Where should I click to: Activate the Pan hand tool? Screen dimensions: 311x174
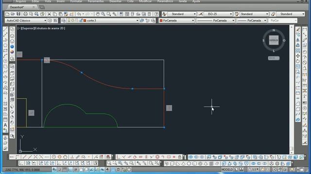[x=98, y=14]
